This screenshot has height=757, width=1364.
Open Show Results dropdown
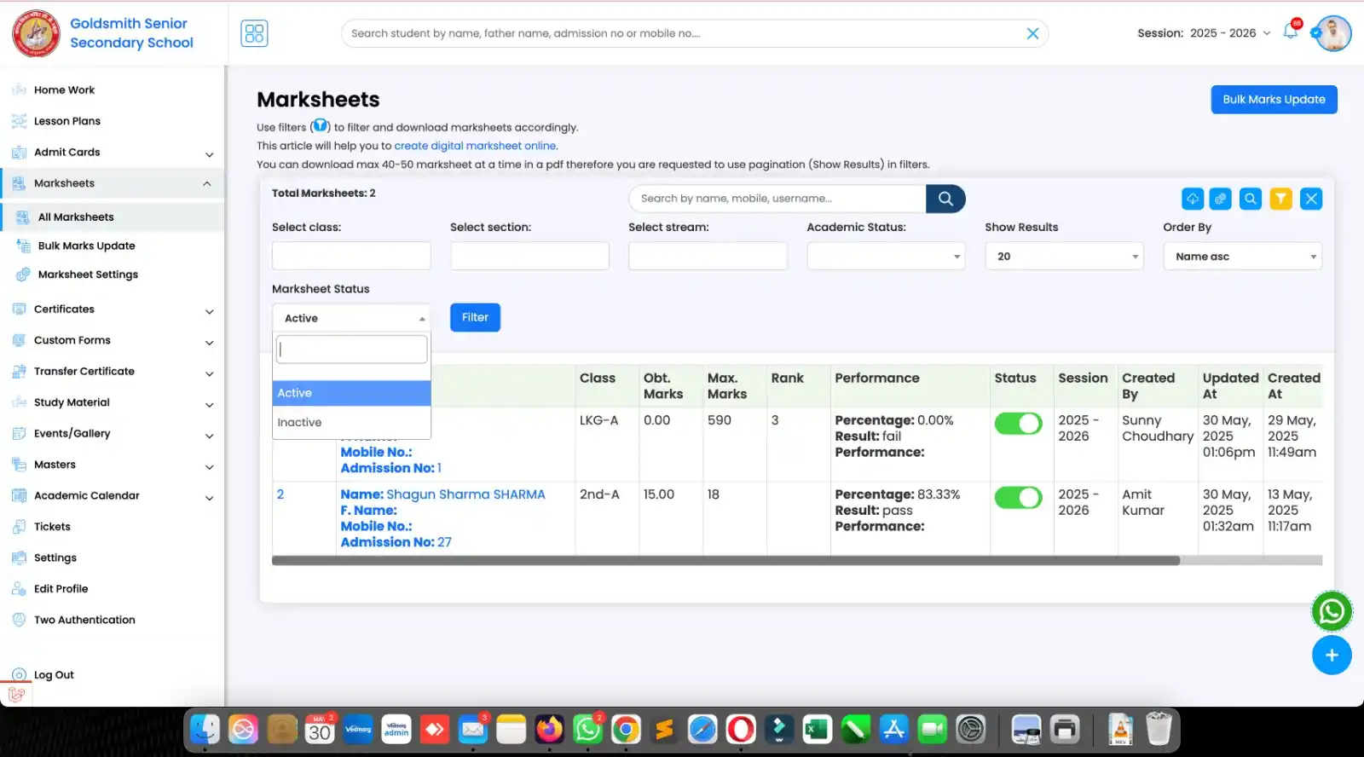pyautogui.click(x=1064, y=256)
